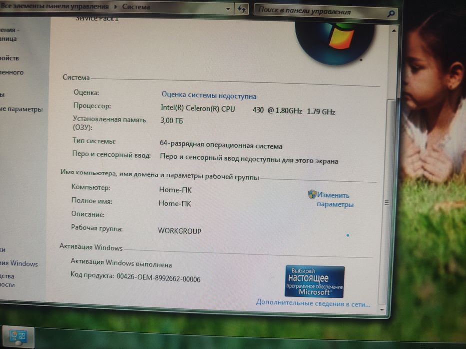
Task: Click the scrollbar up arrow
Action: pyautogui.click(x=394, y=31)
